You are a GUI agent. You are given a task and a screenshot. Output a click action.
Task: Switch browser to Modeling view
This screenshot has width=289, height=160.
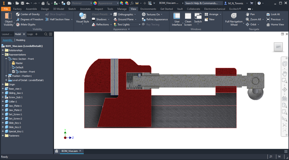pyautogui.click(x=21, y=40)
